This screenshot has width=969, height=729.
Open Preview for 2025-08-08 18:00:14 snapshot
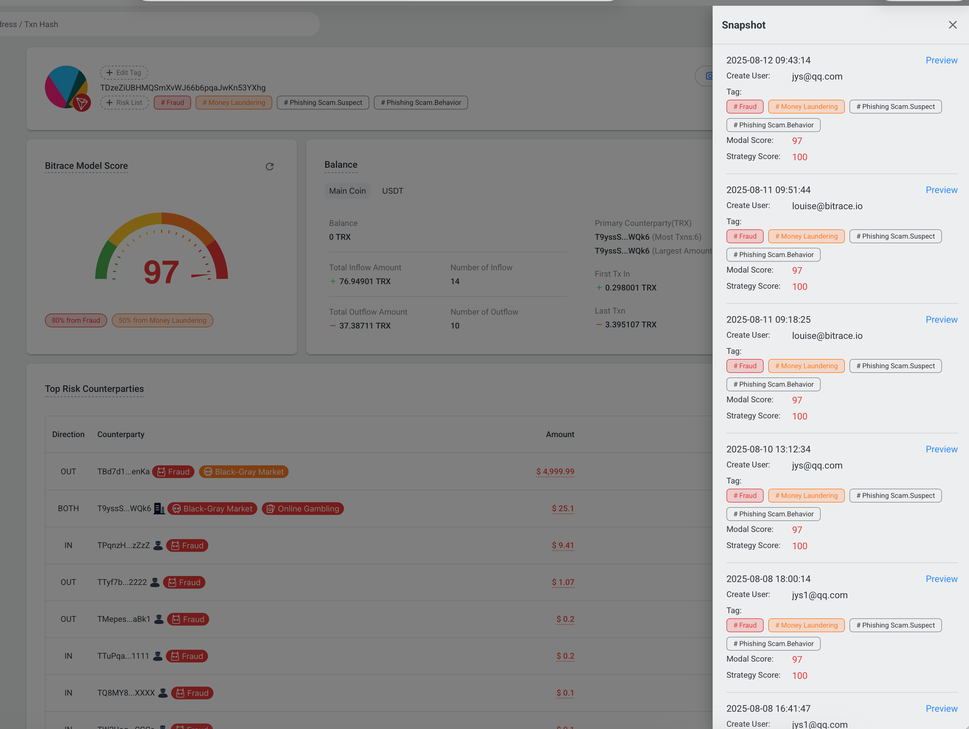point(941,579)
